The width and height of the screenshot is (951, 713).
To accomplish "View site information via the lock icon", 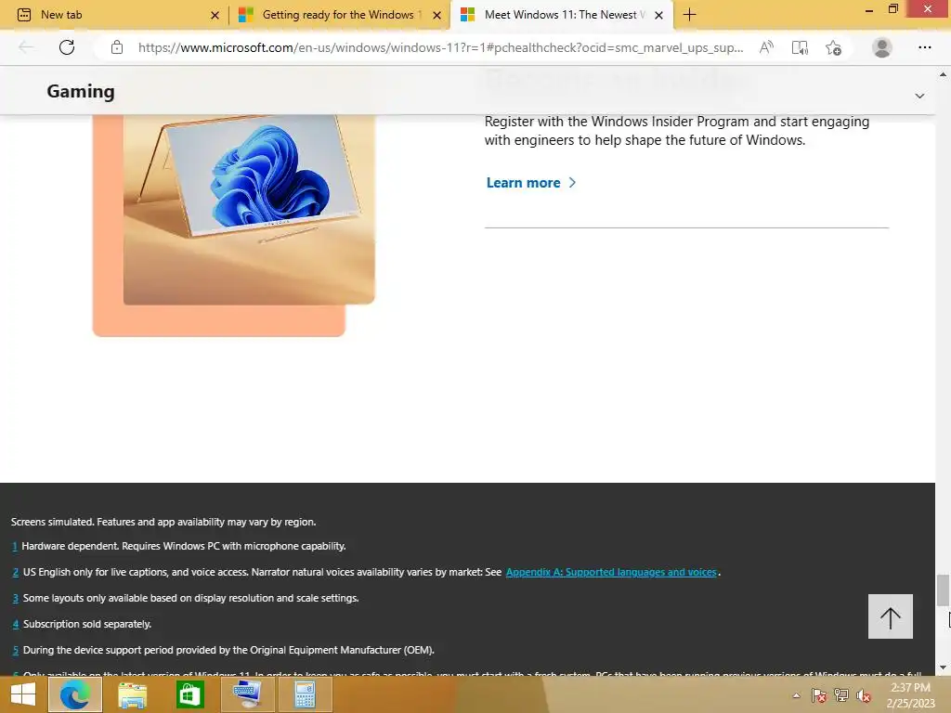I will pos(117,47).
